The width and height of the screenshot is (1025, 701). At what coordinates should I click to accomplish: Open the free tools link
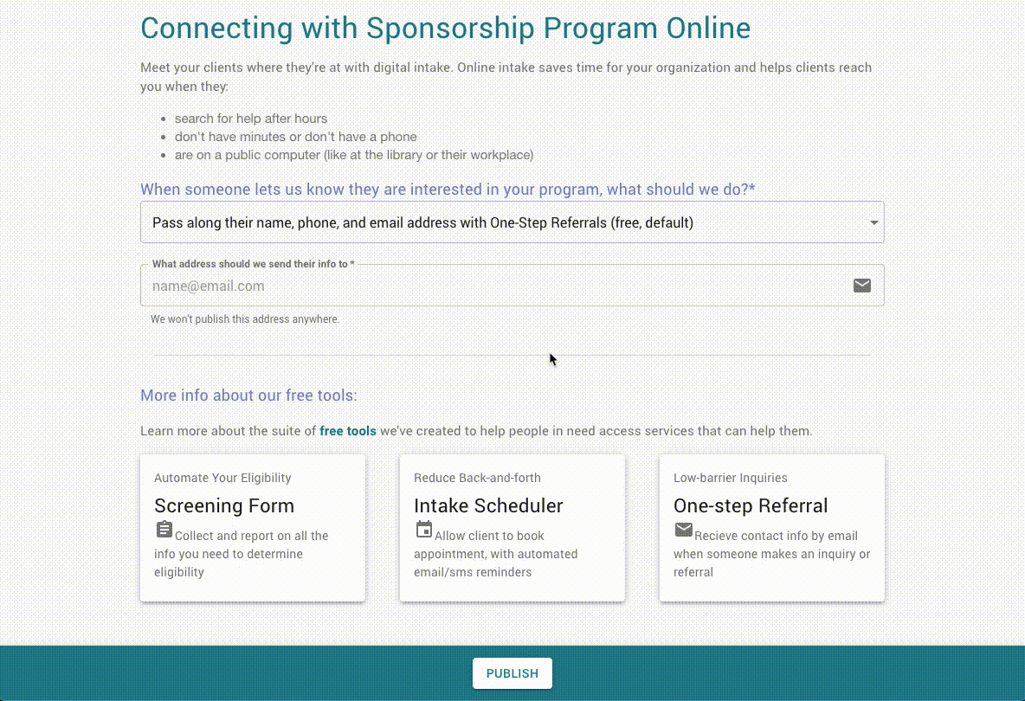[x=348, y=431]
